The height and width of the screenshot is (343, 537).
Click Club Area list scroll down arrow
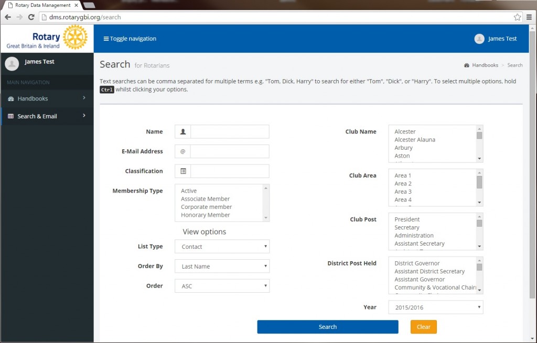tap(479, 203)
